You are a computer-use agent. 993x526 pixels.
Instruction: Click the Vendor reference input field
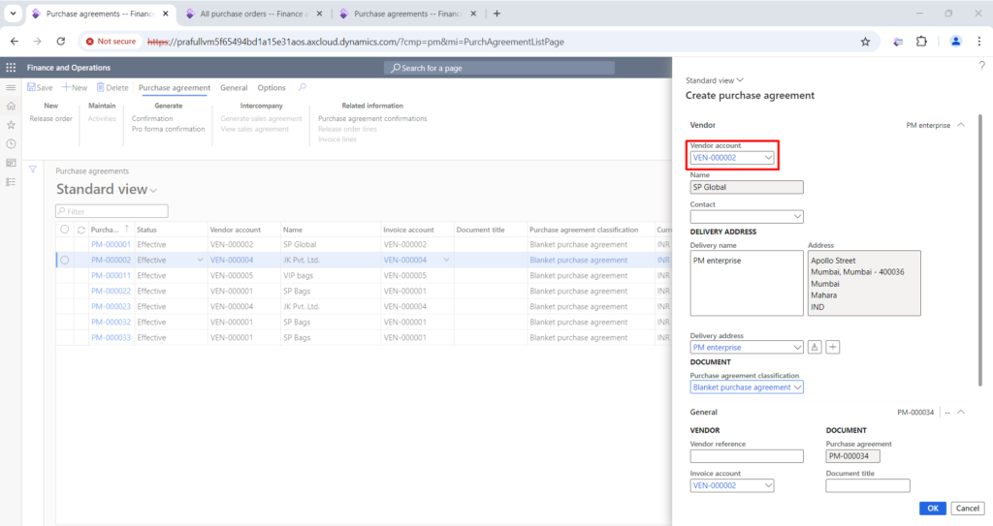coord(747,456)
